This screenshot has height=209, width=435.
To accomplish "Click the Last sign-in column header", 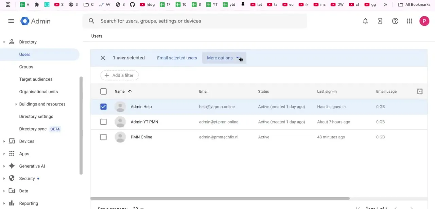I will click(x=327, y=91).
